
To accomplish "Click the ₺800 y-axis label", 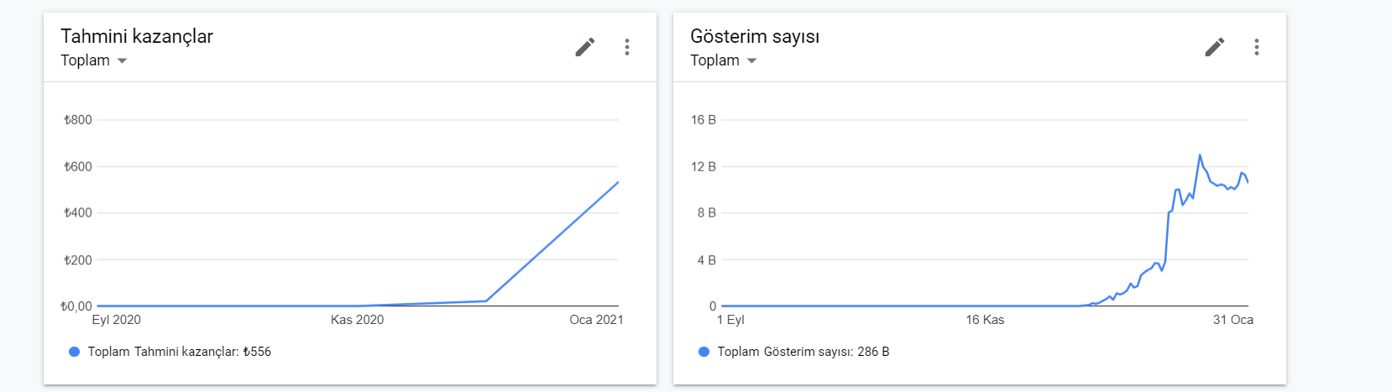I will tap(78, 120).
